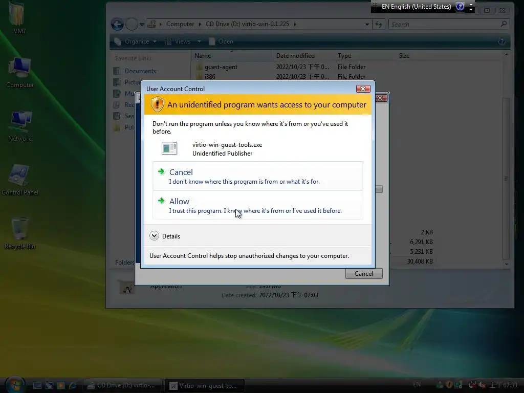
Task: Click the 5,231 KB size cell
Action: [421, 251]
